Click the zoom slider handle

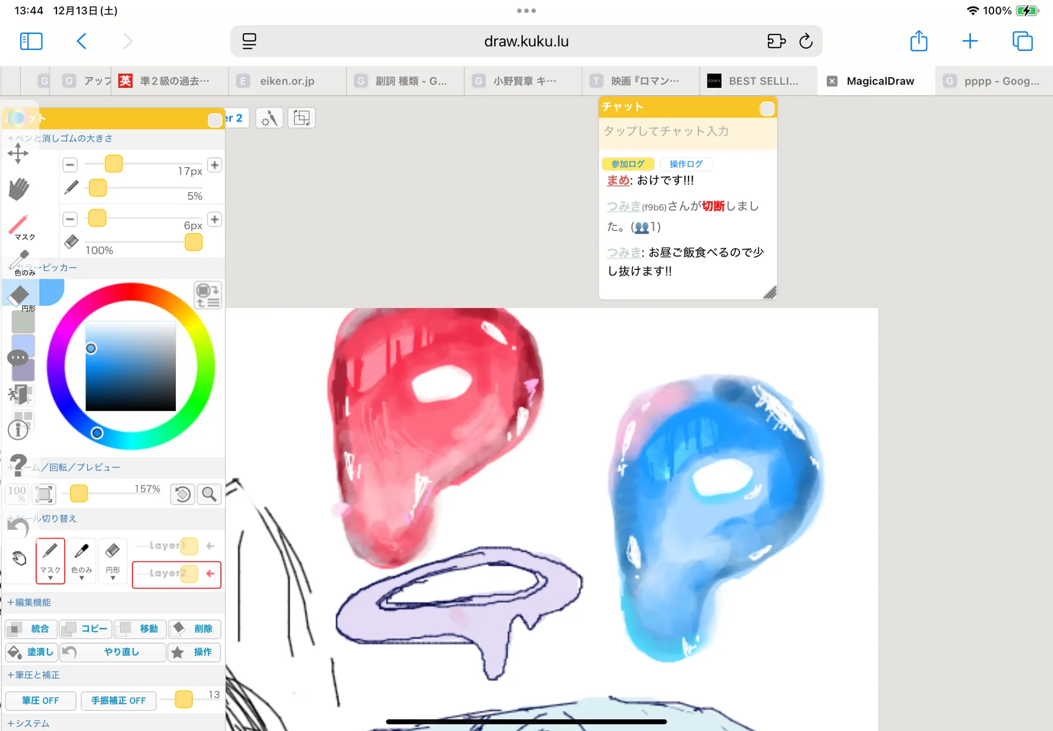click(79, 493)
